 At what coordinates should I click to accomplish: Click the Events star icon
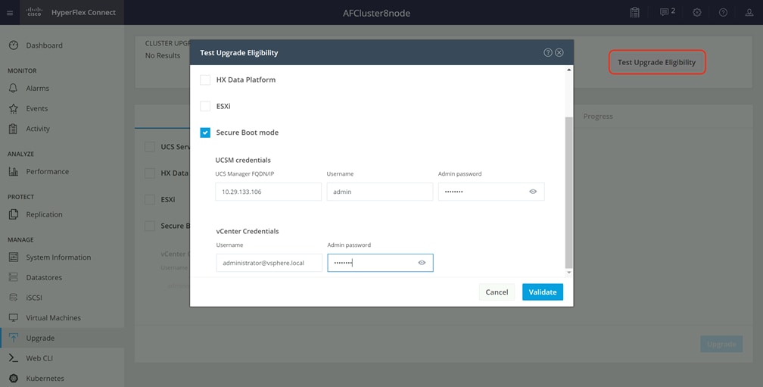pos(14,108)
